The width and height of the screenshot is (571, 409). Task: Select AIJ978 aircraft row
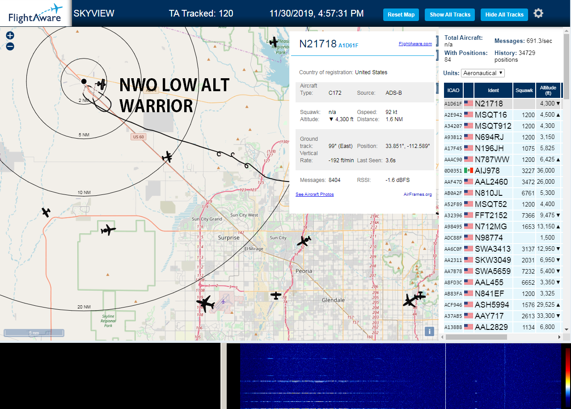[x=502, y=171]
